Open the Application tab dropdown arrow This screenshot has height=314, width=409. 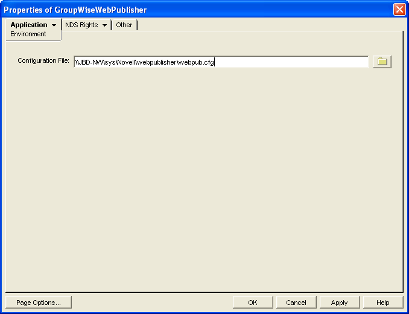(x=54, y=25)
